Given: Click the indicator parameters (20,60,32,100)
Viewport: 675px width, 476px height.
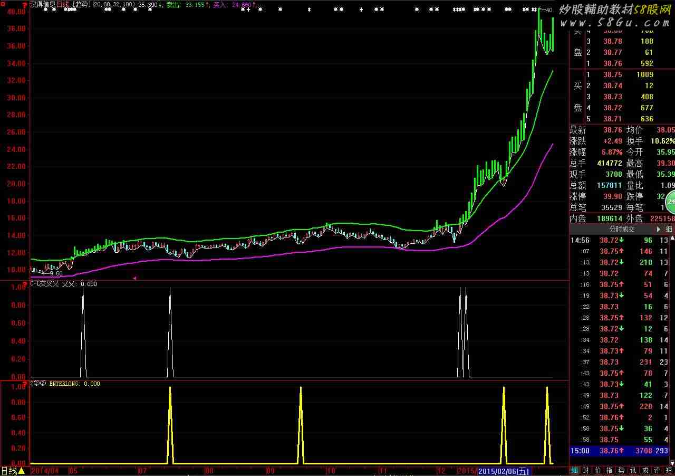Looking at the screenshot, I should pos(114,4).
